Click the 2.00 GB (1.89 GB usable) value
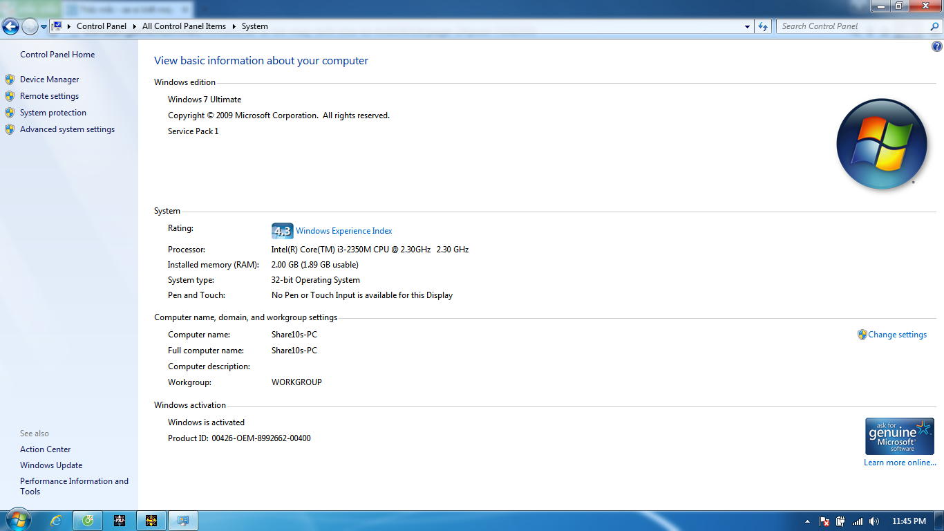Image resolution: width=944 pixels, height=531 pixels. [x=315, y=265]
